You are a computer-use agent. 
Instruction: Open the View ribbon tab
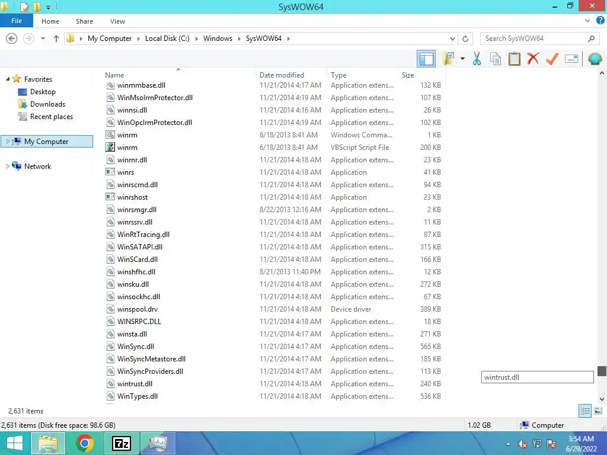click(117, 21)
